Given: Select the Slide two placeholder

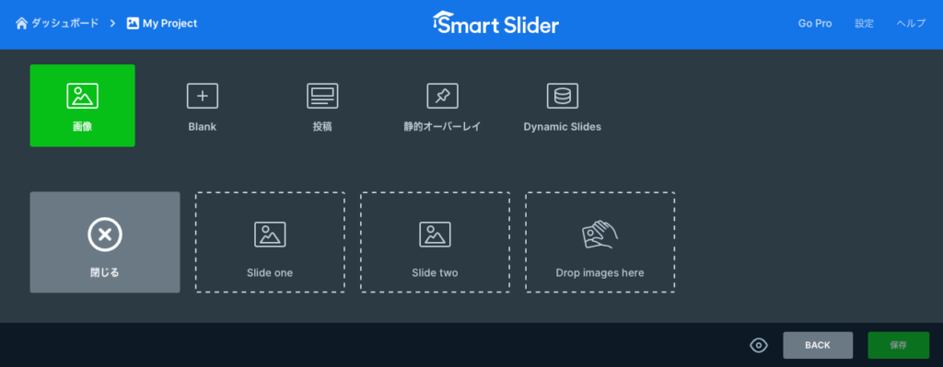Looking at the screenshot, I should [435, 242].
